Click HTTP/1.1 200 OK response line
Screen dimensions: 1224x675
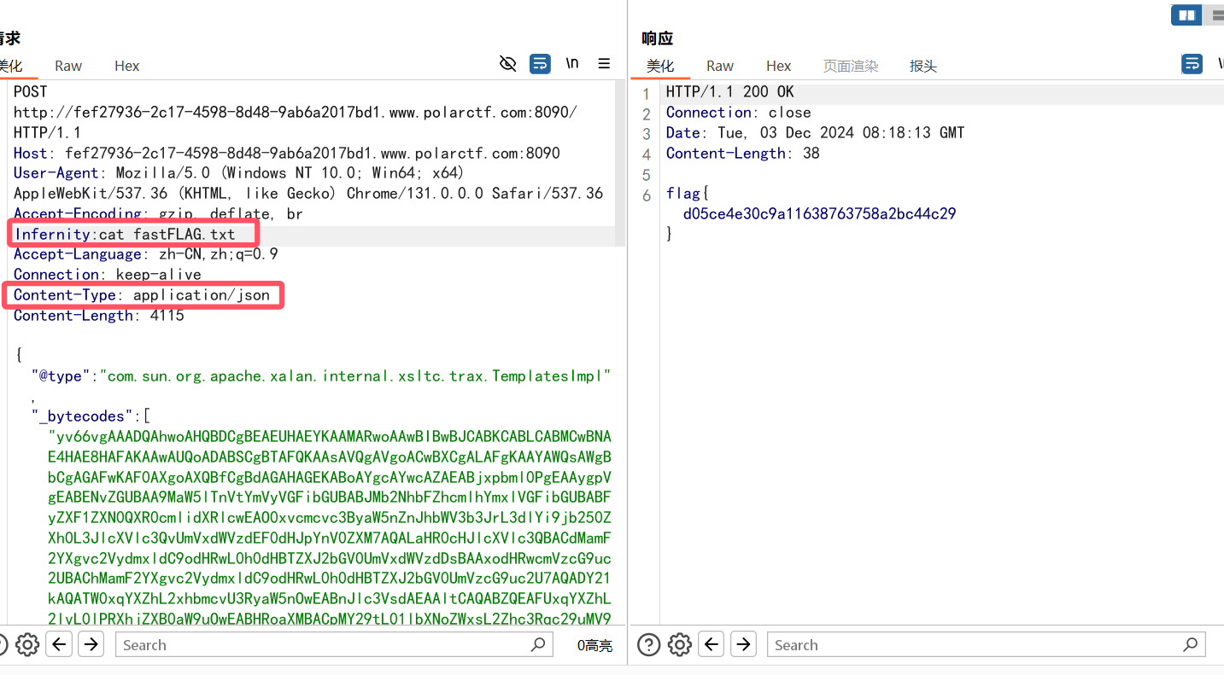click(730, 92)
